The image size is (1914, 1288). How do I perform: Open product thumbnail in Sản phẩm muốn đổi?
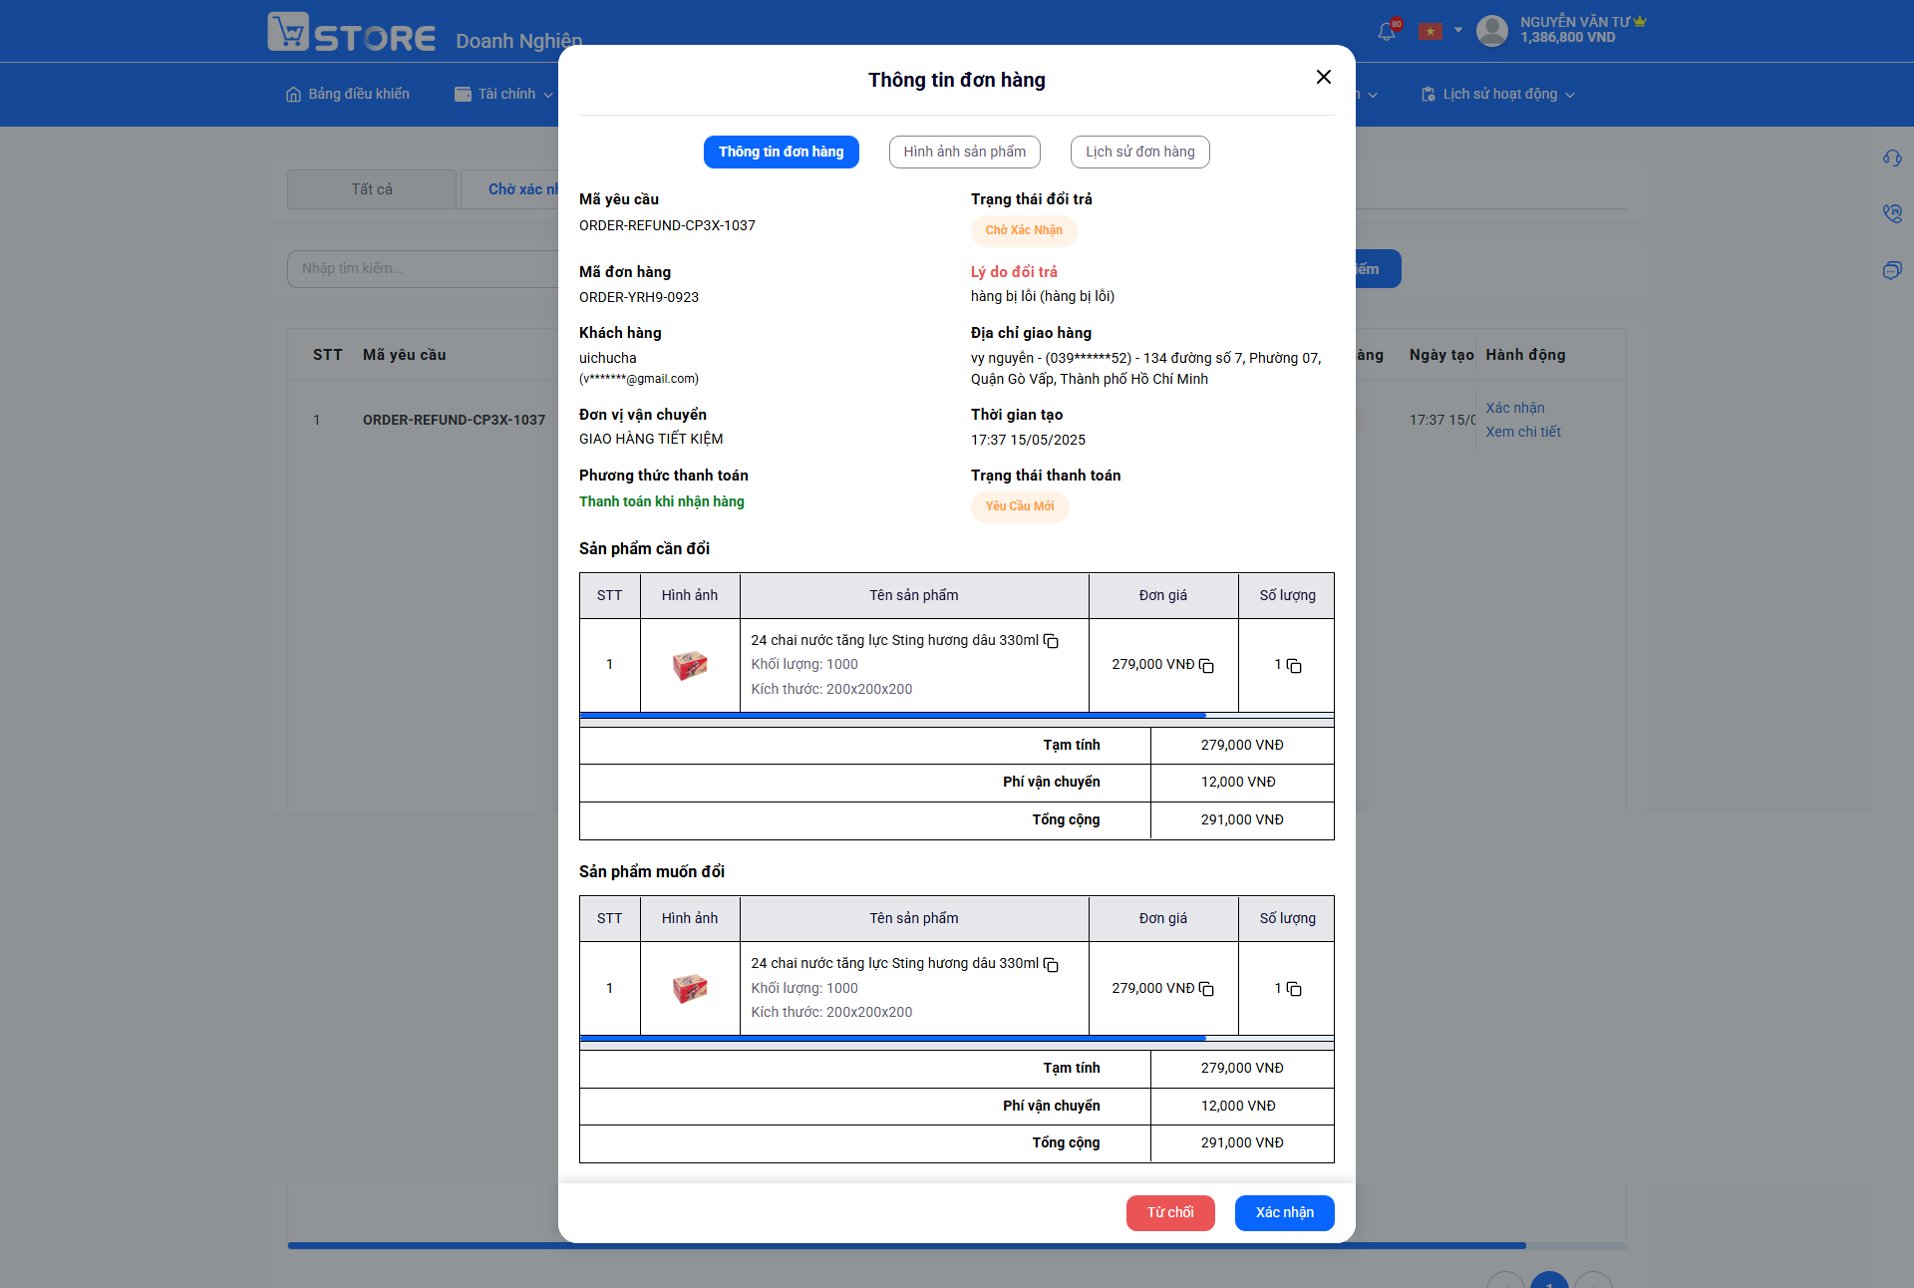690,988
